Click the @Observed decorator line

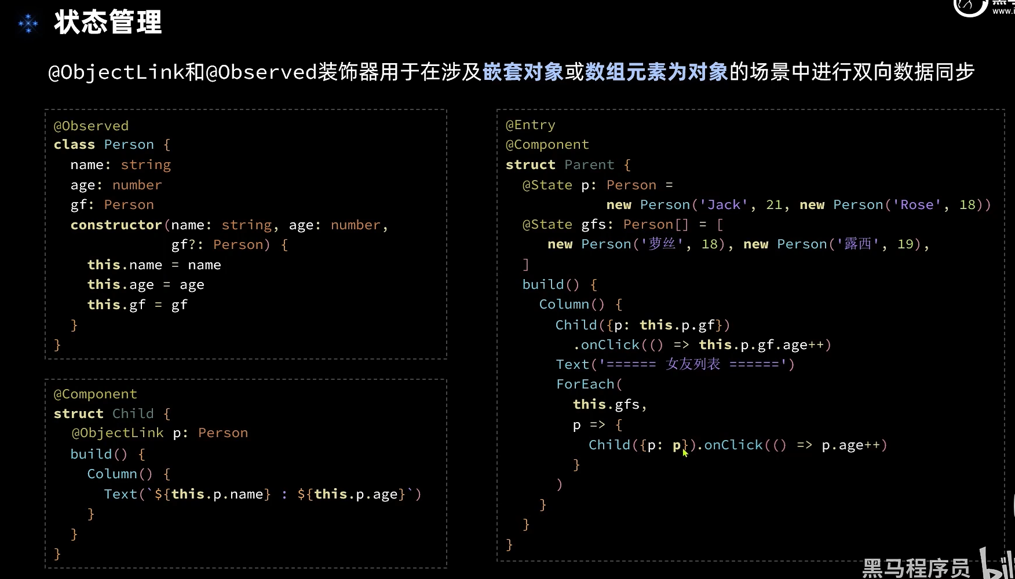click(x=91, y=126)
